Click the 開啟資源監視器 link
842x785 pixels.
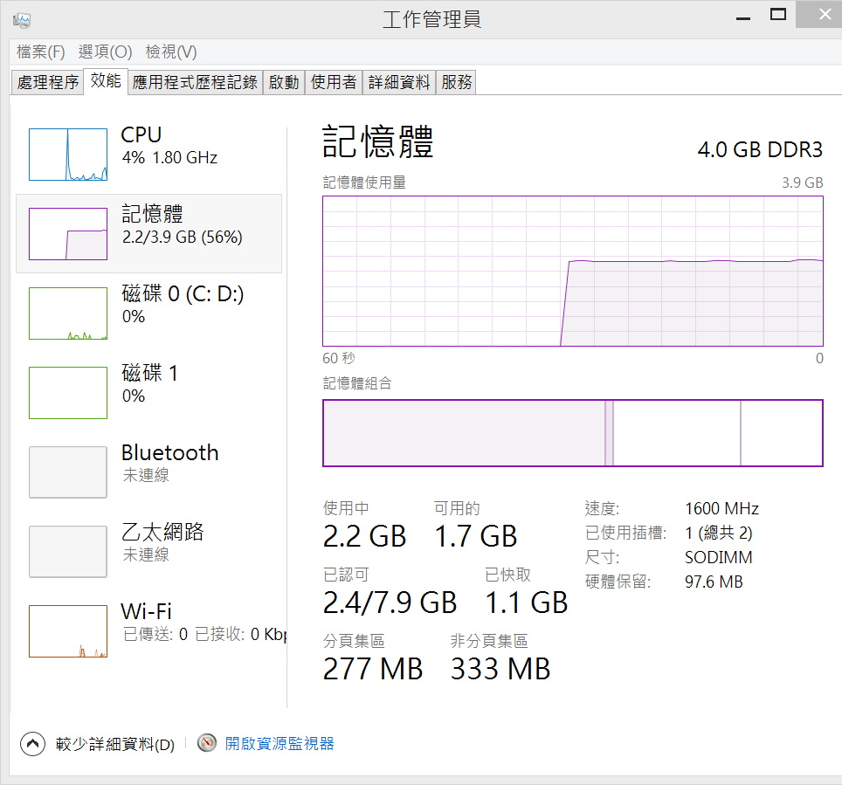click(280, 744)
